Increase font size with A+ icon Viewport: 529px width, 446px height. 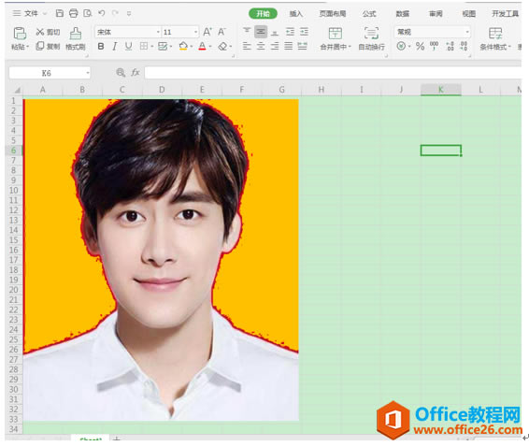[x=207, y=32]
